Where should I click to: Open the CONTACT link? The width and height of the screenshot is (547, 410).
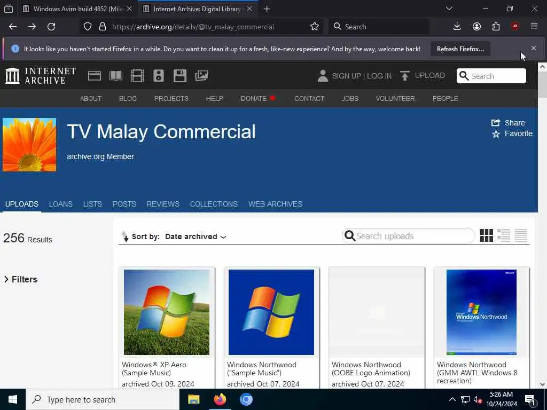pyautogui.click(x=309, y=99)
